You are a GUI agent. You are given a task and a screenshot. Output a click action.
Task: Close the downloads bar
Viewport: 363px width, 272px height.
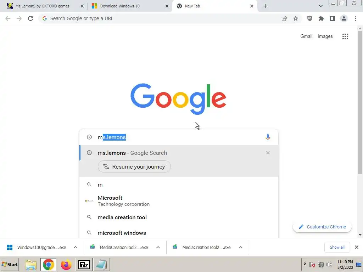click(x=357, y=247)
